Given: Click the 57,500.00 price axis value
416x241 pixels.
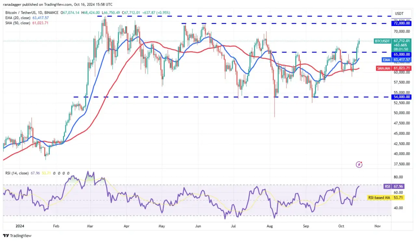Looking at the screenshot, I should pos(402,82).
